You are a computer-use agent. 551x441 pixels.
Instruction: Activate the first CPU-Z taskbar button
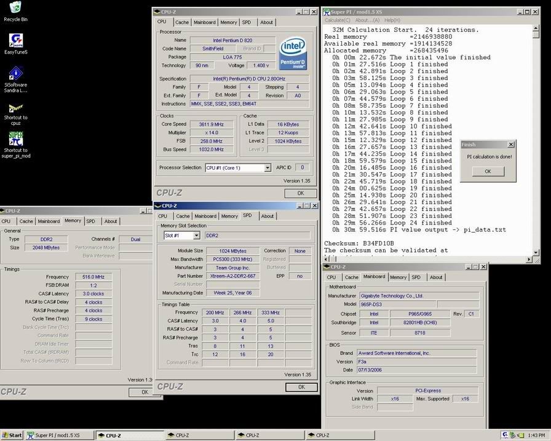130,435
